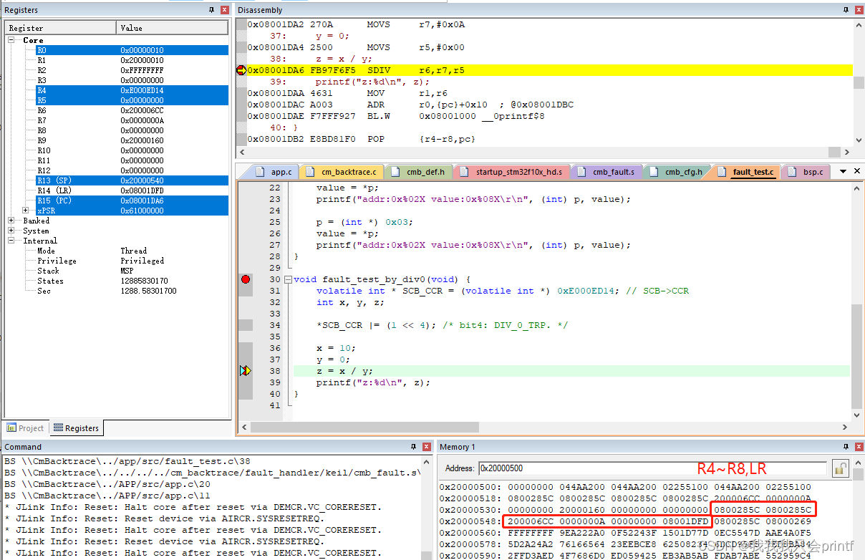Image resolution: width=865 pixels, height=560 pixels.
Task: Select R13 (SP) register row
Action: (132, 180)
